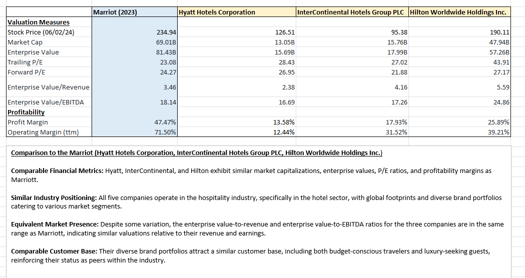This screenshot has width=525, height=278.
Task: Click Hyatt market cap 13.05B
Action: [x=236, y=42]
